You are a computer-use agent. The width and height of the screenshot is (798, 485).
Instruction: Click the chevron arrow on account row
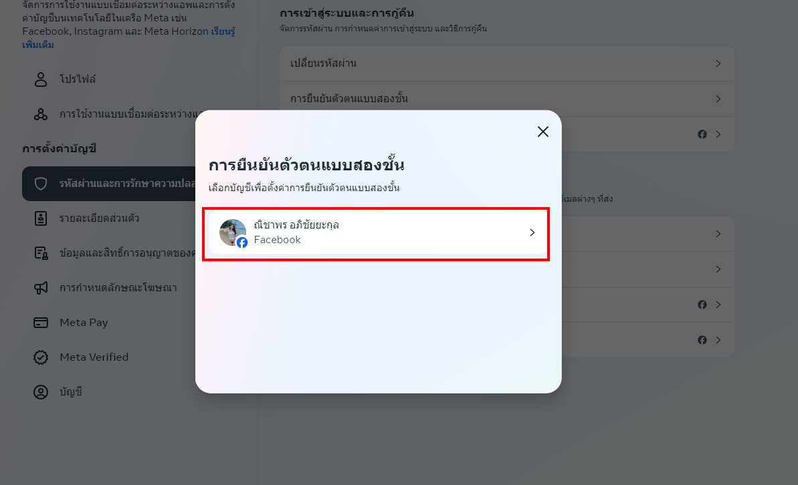point(532,232)
